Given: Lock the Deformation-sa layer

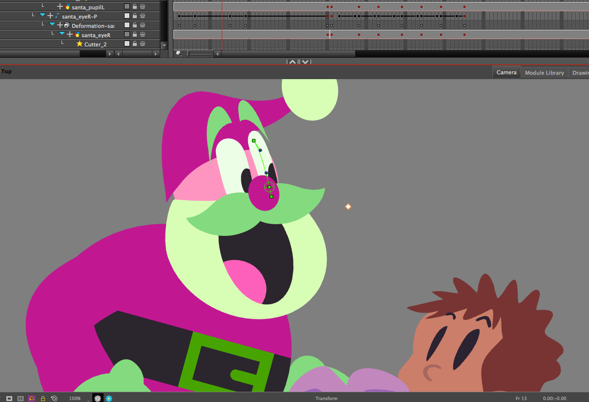Looking at the screenshot, I should pyautogui.click(x=135, y=25).
